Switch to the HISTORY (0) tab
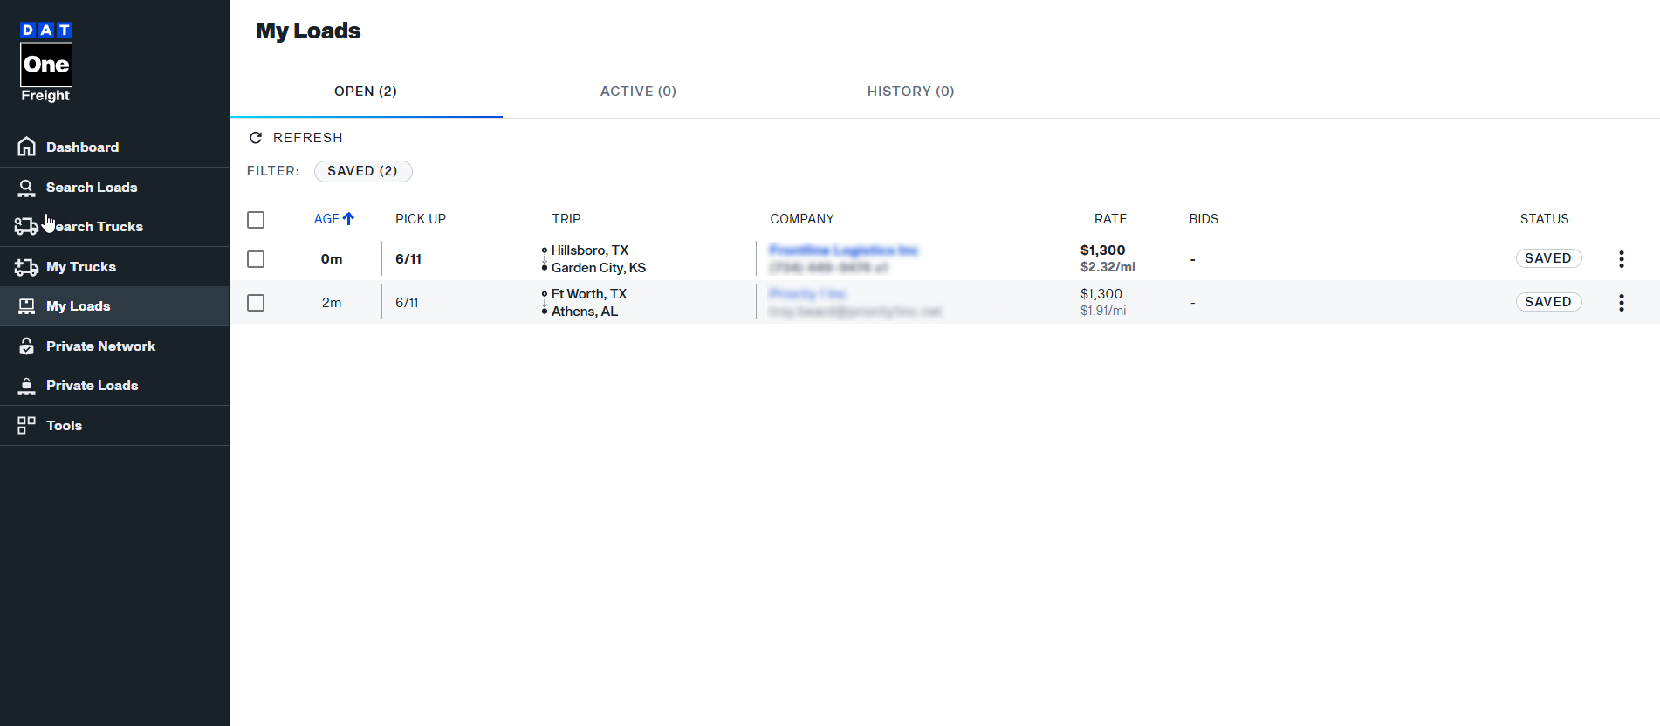This screenshot has height=726, width=1660. [x=910, y=92]
